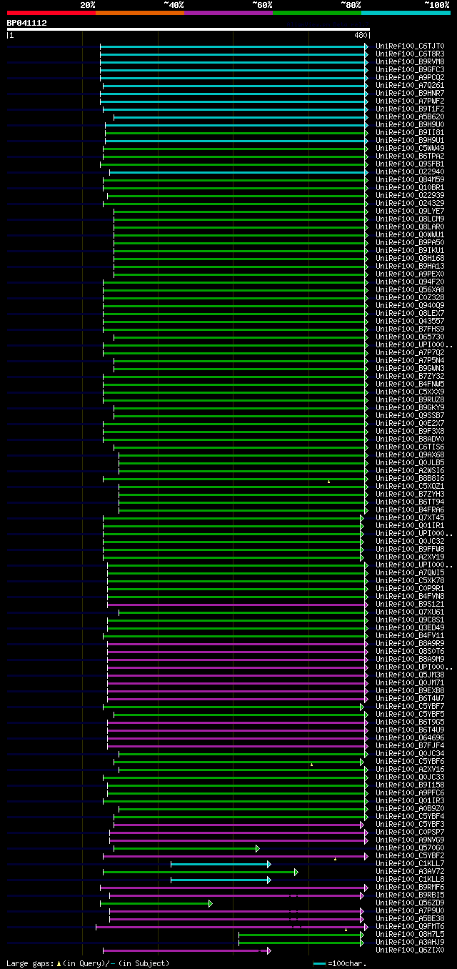457x969 pixels.
Task: Click the purple ~60% identity legend segment
Action: pos(228,12)
